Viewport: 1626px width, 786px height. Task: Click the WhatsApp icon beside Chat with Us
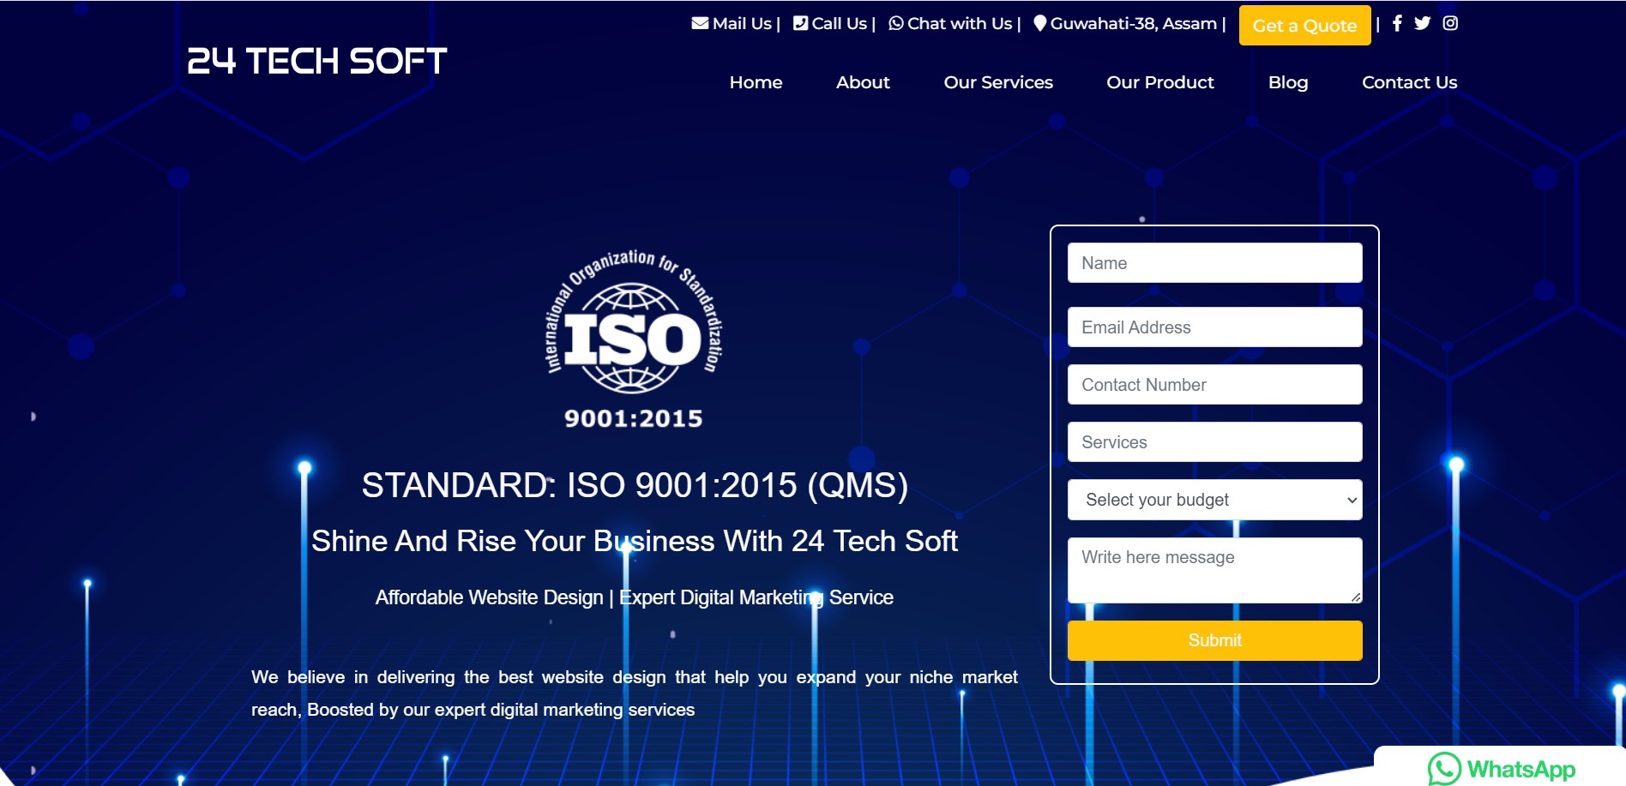pyautogui.click(x=895, y=23)
